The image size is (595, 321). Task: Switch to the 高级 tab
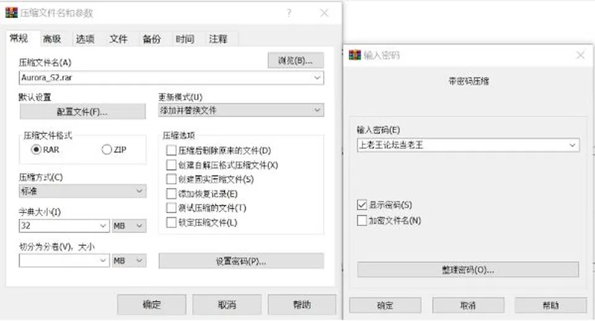(x=52, y=38)
